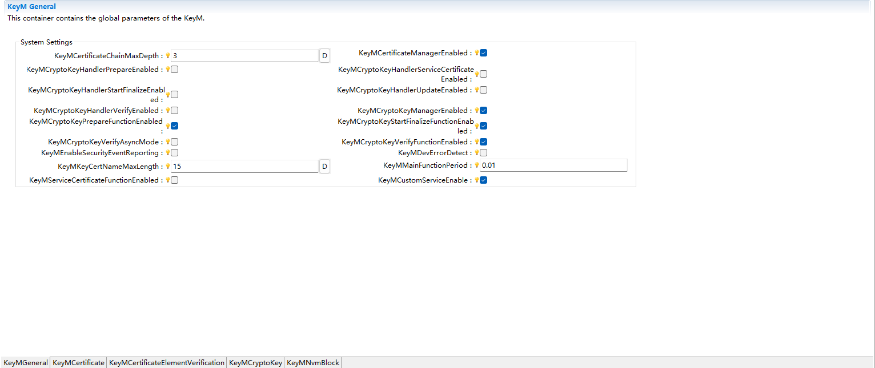
Task: Switch to the KeyMCertificate tab
Action: tap(78, 363)
